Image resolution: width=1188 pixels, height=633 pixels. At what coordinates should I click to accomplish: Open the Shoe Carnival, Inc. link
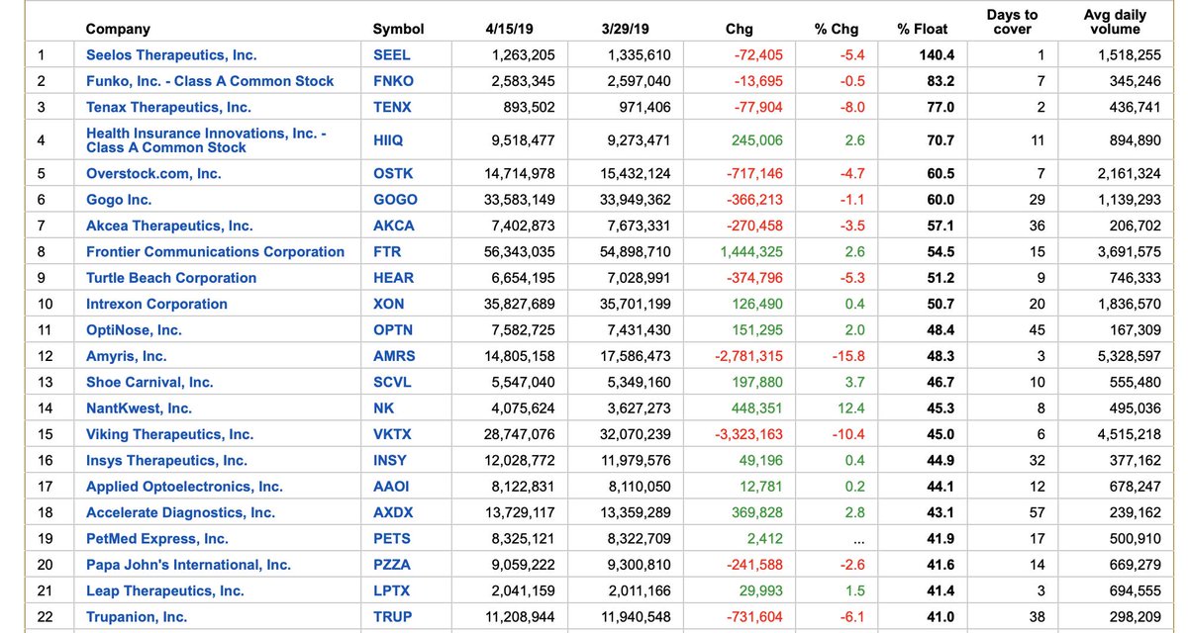(149, 382)
